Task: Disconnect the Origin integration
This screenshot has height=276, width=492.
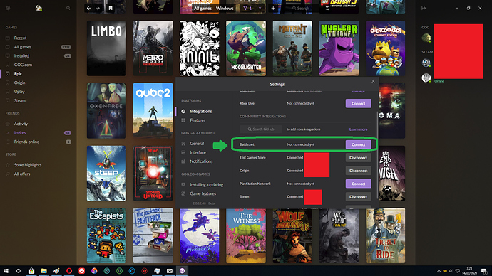Action: click(359, 171)
